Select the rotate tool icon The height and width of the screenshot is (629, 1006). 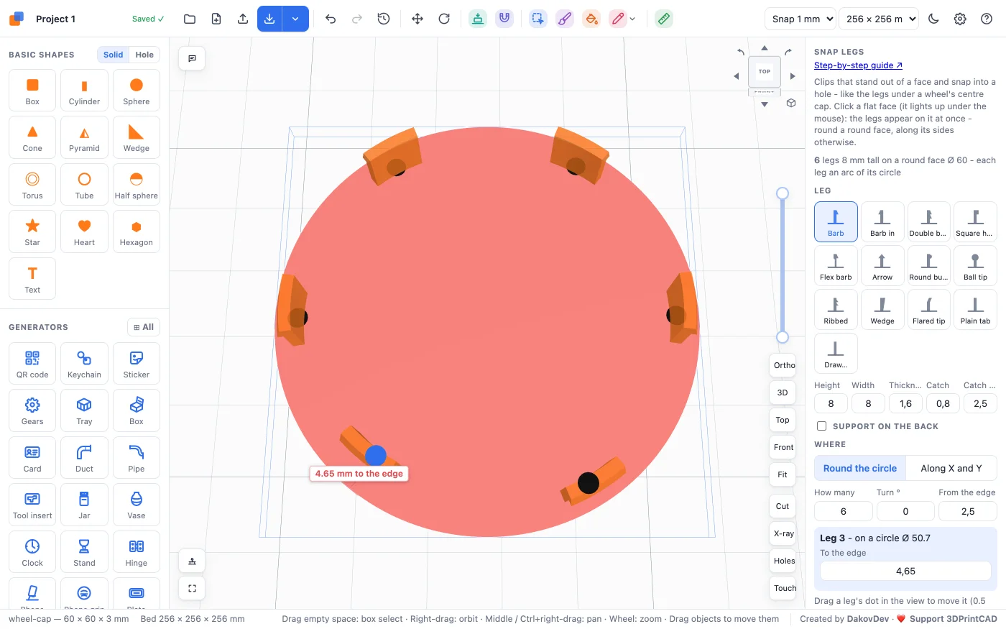pyautogui.click(x=444, y=19)
